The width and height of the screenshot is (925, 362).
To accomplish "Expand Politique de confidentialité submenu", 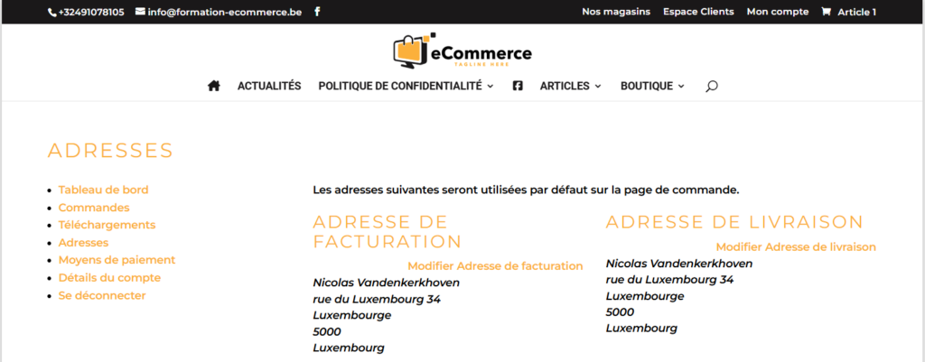I will pyautogui.click(x=406, y=86).
